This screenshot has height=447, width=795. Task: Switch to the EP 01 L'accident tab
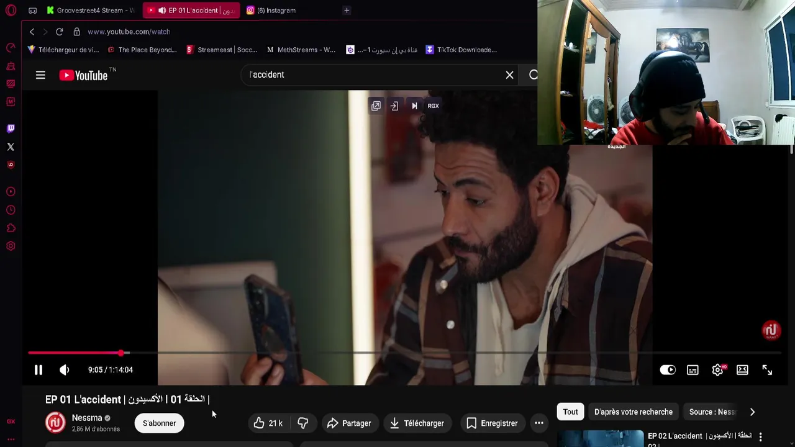[191, 11]
